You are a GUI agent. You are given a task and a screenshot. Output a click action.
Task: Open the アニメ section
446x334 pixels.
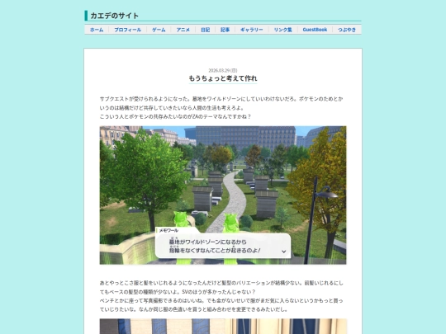[x=183, y=30]
